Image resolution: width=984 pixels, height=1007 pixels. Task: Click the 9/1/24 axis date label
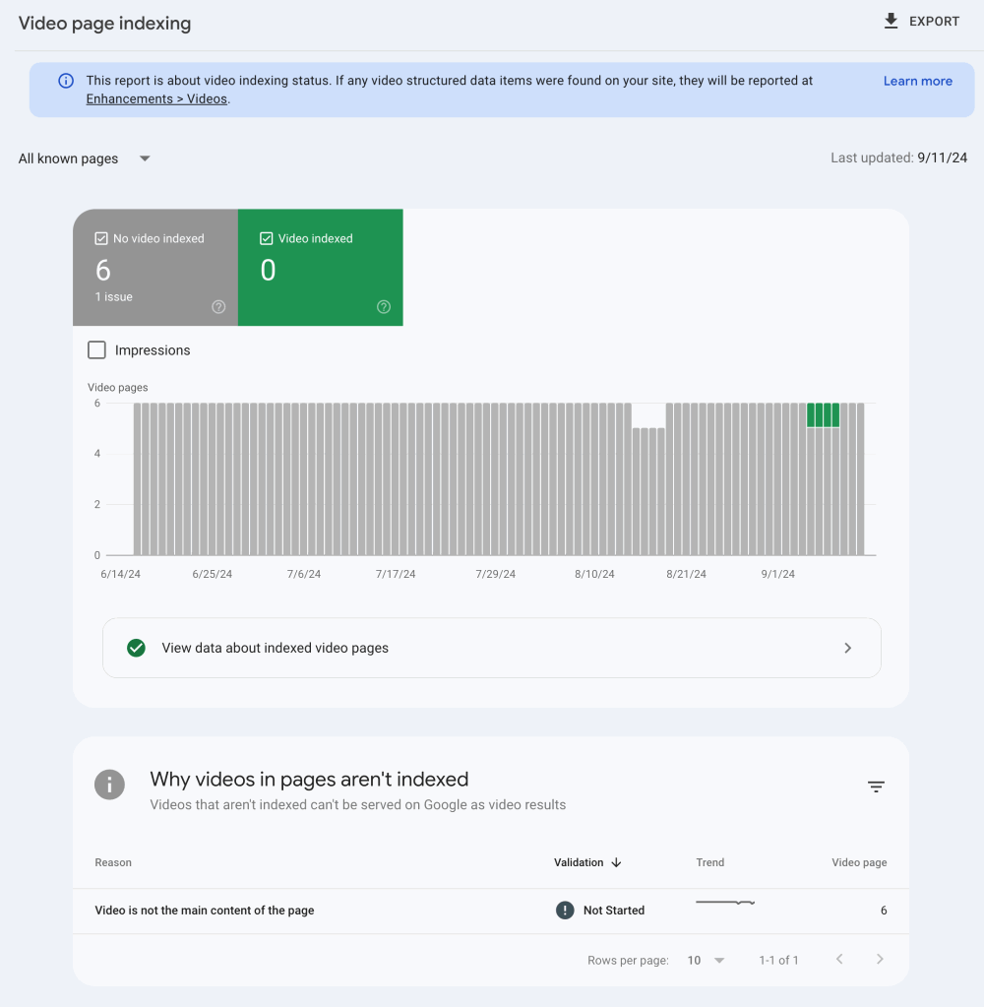(778, 574)
